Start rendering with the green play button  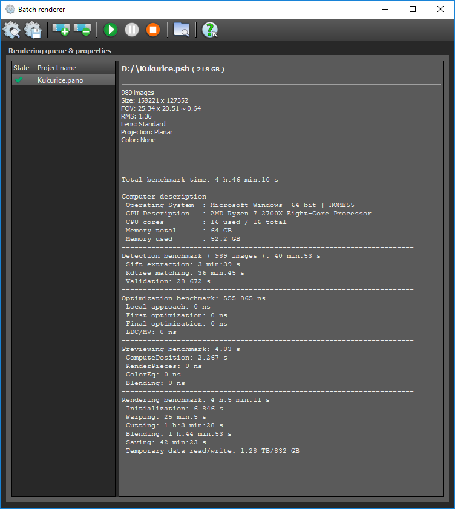(x=110, y=30)
